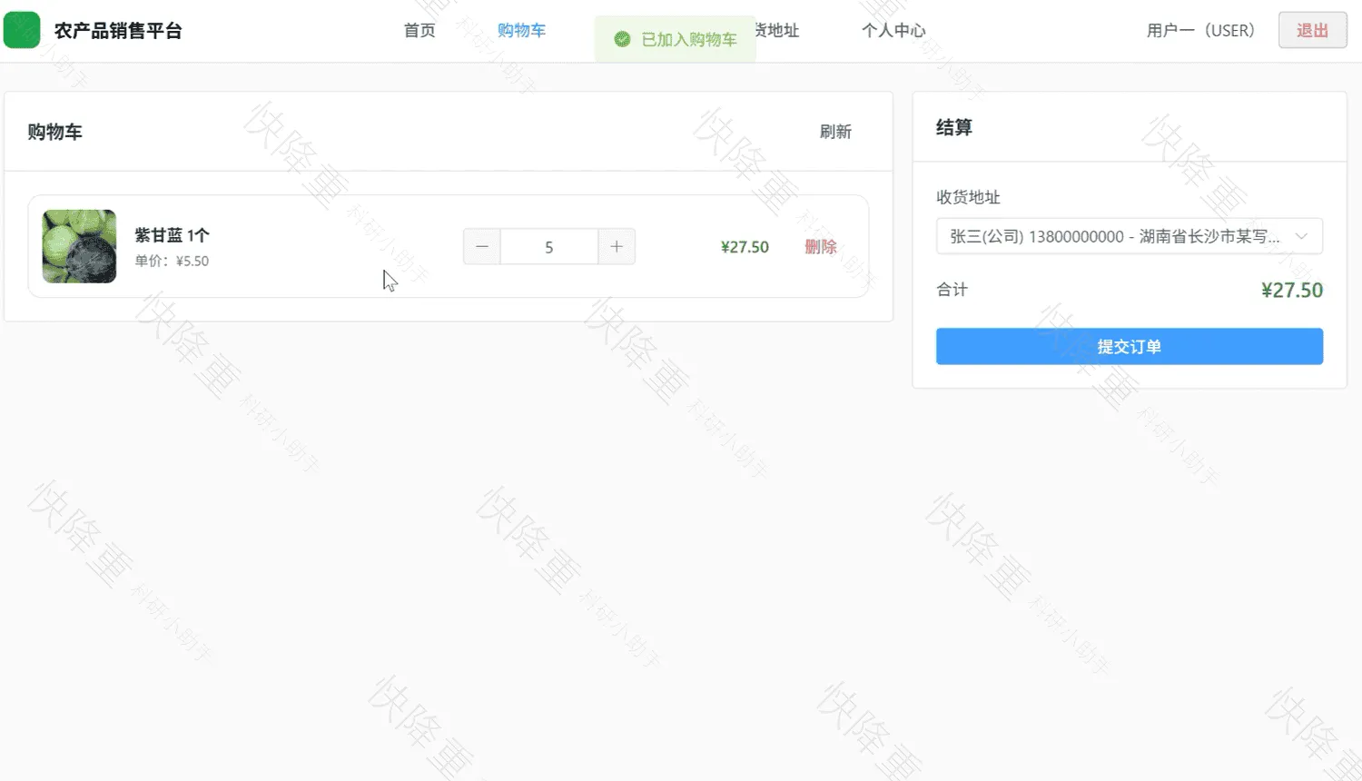Click the 退出 logout button
Screen dimensions: 1362x781
point(1312,30)
